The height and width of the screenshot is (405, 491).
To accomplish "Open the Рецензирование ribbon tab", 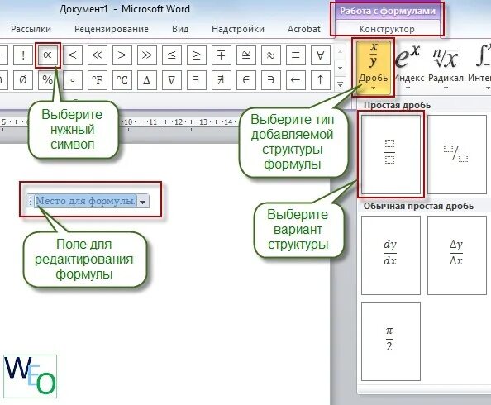I will pos(112,29).
